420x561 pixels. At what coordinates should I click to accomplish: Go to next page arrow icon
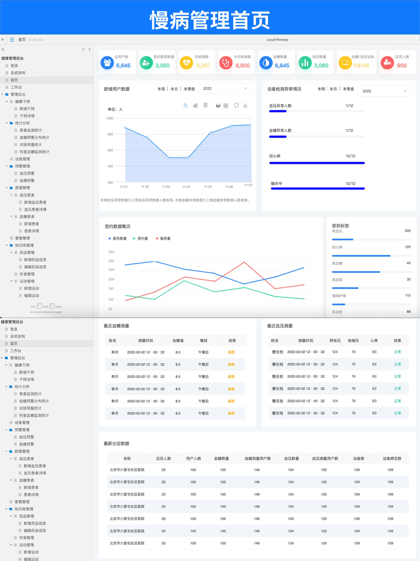(89, 50)
